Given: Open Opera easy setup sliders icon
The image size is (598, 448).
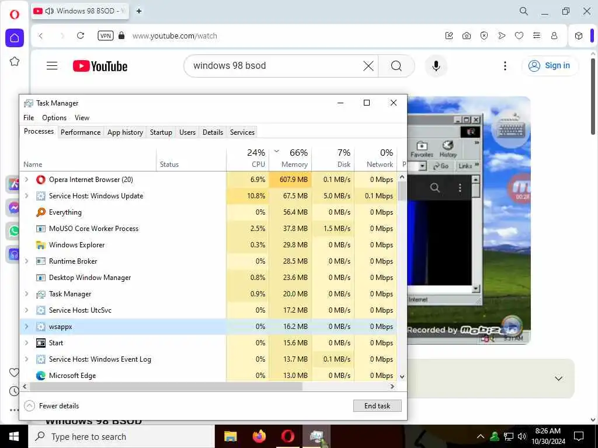Looking at the screenshot, I should coord(537,36).
